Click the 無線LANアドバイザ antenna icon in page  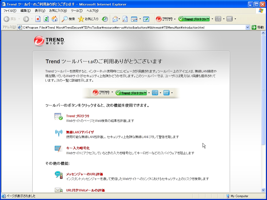(59, 133)
